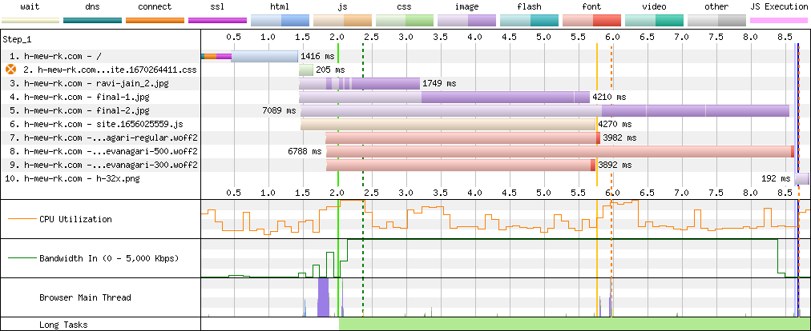Click the html waterfall bar of request 1
This screenshot has width=811, height=331.
(x=264, y=56)
